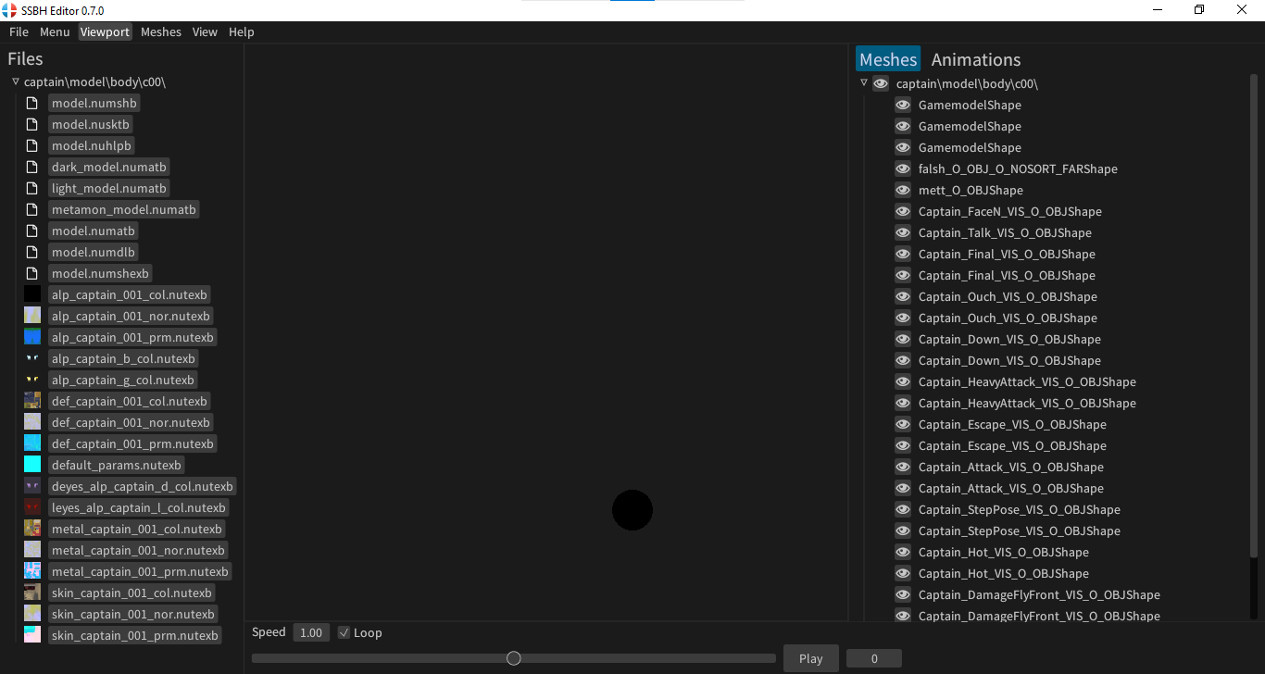This screenshot has width=1265, height=674.
Task: Open the model.numatb file
Action: 94,231
